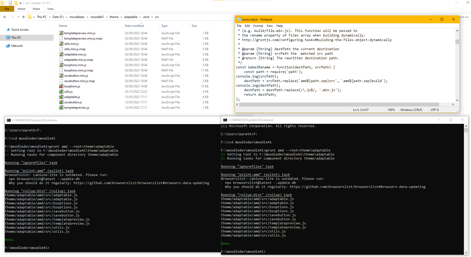The width and height of the screenshot is (471, 257).
Task: Click the Quick access star icon
Action: coord(8,30)
